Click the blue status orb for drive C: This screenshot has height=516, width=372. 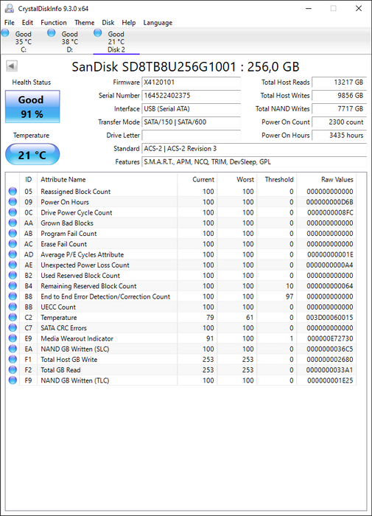[5, 32]
